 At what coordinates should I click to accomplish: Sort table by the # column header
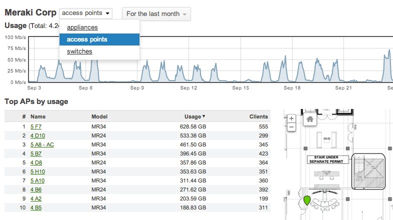pos(24,116)
